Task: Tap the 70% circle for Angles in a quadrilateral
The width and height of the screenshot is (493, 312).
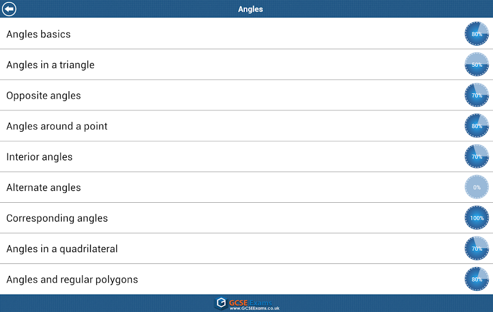Action: 477,248
